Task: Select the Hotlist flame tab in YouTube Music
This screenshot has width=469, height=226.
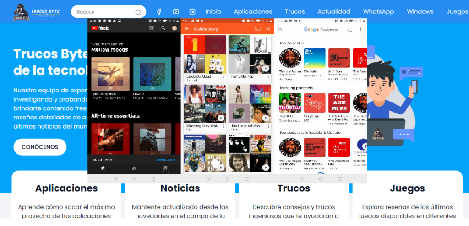Action: pos(134,169)
